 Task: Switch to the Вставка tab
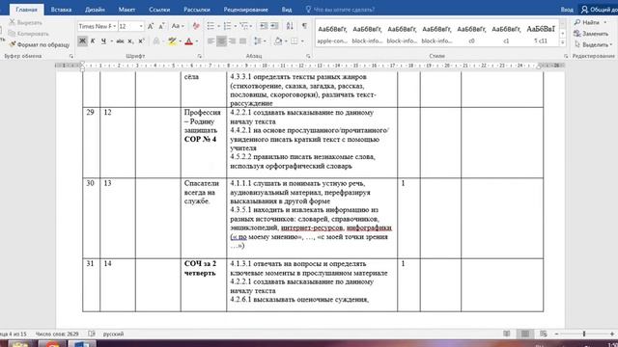click(x=61, y=10)
